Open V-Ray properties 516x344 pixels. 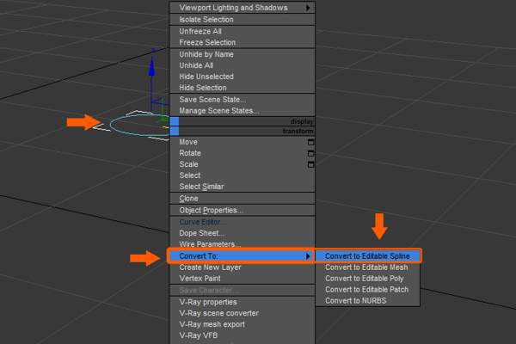tap(243, 302)
